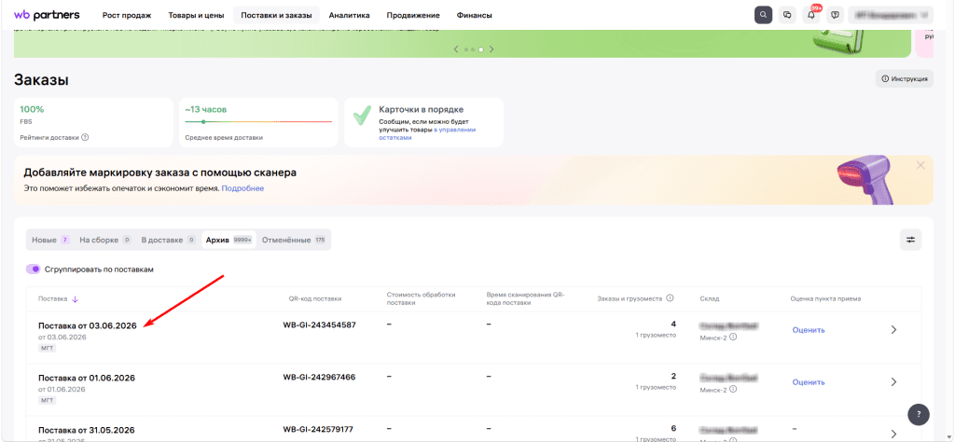Click Поставка от 03.06.2026 title
This screenshot has height=442, width=955.
click(x=87, y=325)
